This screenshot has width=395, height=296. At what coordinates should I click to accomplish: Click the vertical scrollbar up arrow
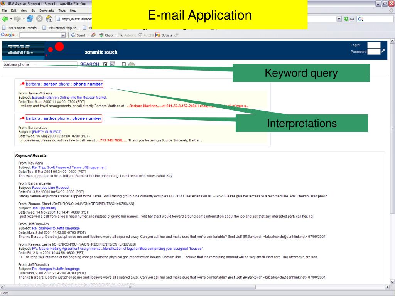point(392,41)
